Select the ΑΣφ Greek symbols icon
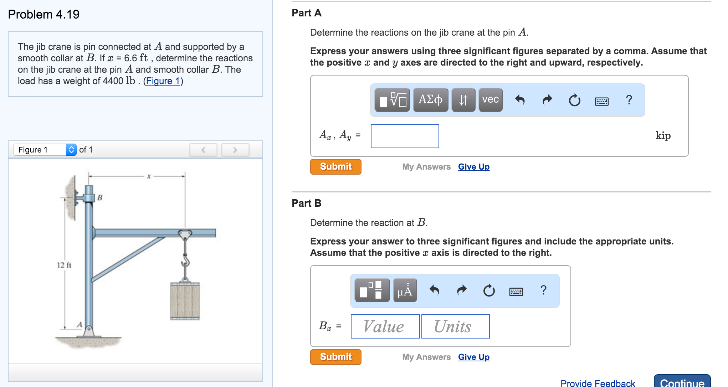 pos(431,100)
